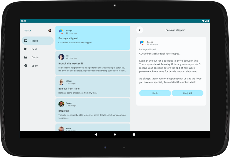The width and height of the screenshot is (230, 158).
Task: Open the "Brazil trip" email
Action: [x=93, y=111]
